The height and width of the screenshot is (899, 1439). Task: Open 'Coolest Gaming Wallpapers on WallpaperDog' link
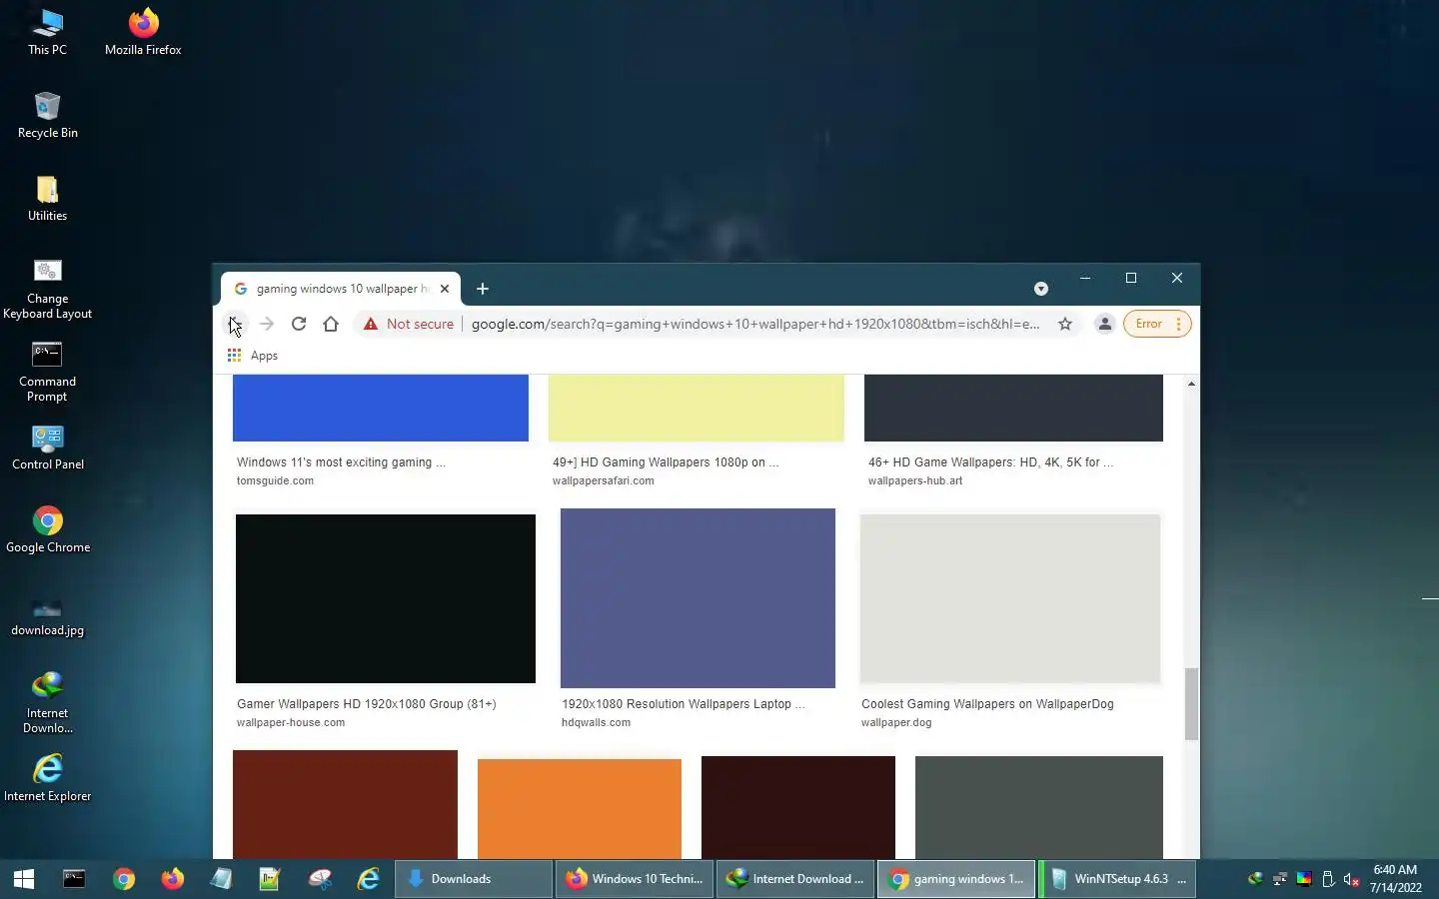987,704
